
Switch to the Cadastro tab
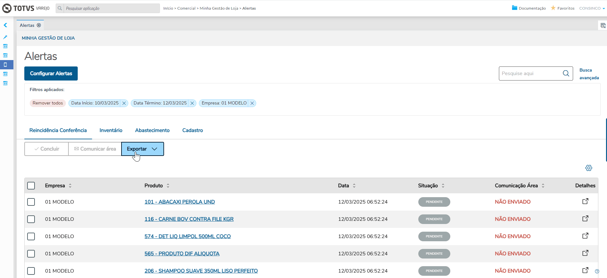193,130
